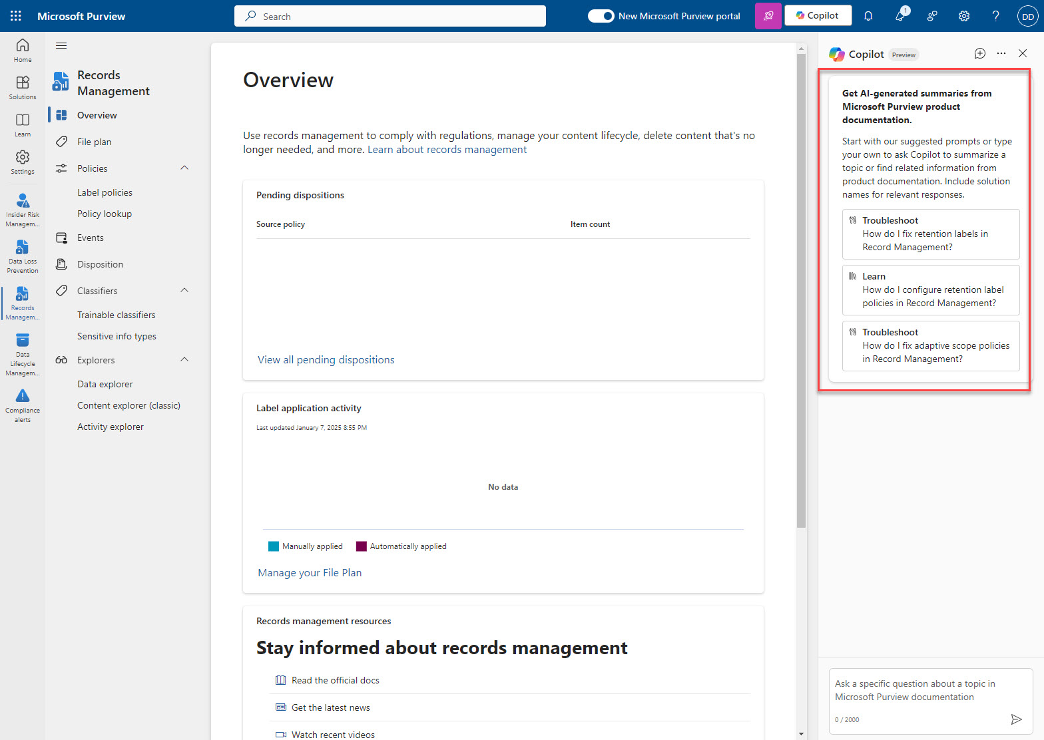1044x740 pixels.
Task: Open Compliance alerts in left rail
Action: (23, 405)
